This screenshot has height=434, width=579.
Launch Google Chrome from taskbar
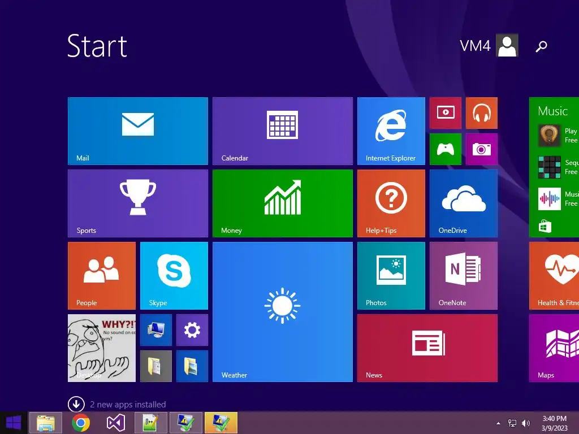(x=81, y=423)
